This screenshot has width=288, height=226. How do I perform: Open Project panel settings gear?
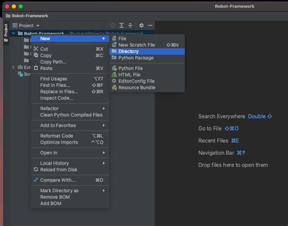click(142, 26)
